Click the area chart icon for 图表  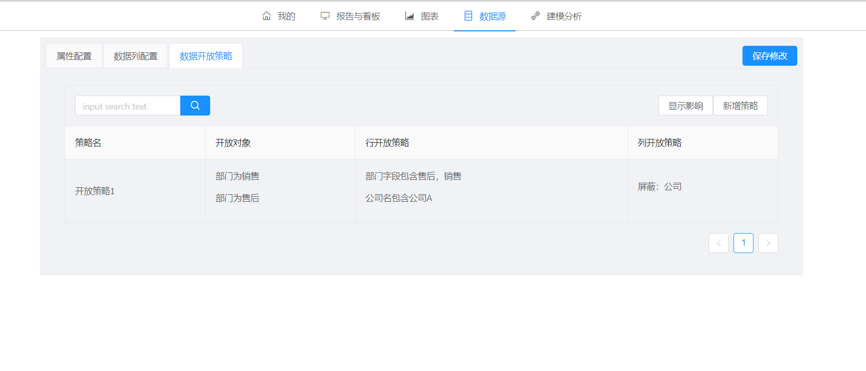click(x=409, y=16)
